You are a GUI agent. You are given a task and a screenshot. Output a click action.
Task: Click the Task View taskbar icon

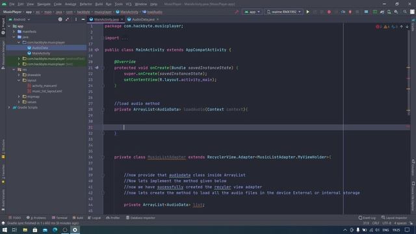point(14,229)
